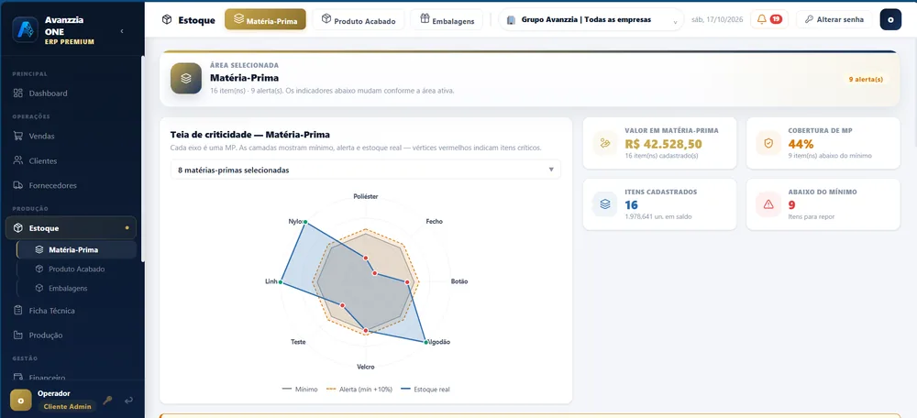Open Produção via its folder icon
The width and height of the screenshot is (917, 418).
(17, 335)
